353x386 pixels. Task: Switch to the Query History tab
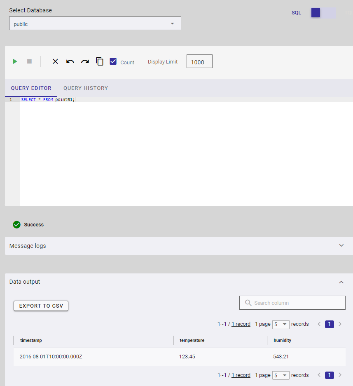(86, 88)
